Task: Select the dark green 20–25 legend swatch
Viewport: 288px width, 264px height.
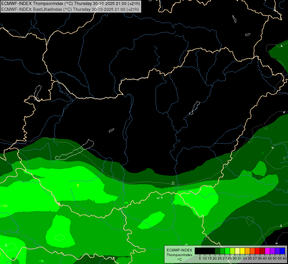Action: 217,251
